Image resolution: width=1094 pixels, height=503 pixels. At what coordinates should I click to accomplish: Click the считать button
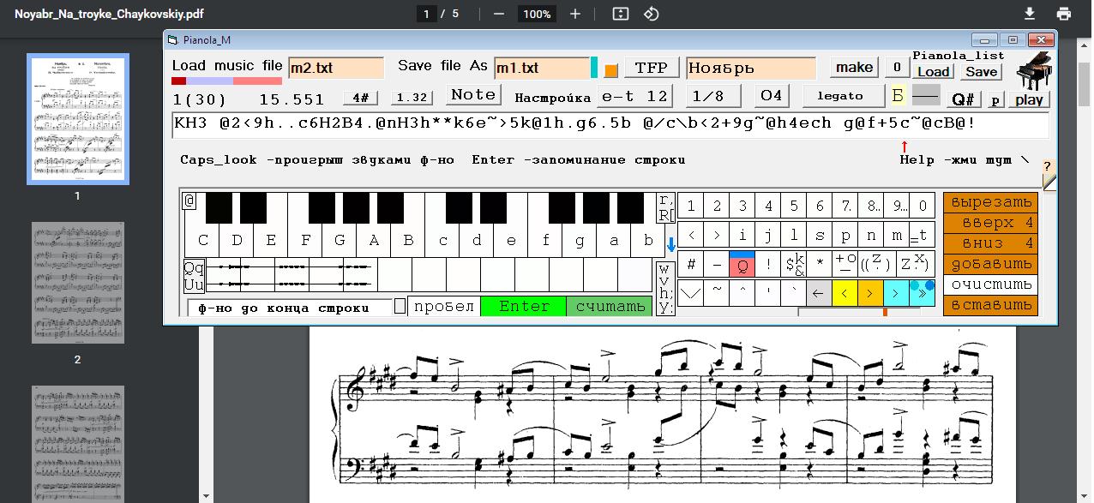pos(610,306)
